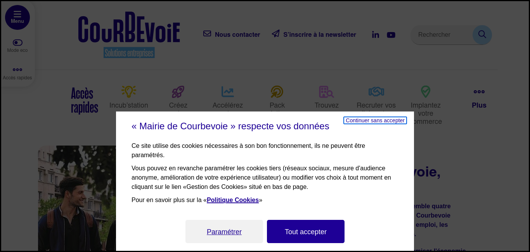The image size is (530, 252).
Task: Click the cookie dialog title about Mairie de Courbevoie
Action: click(230, 126)
